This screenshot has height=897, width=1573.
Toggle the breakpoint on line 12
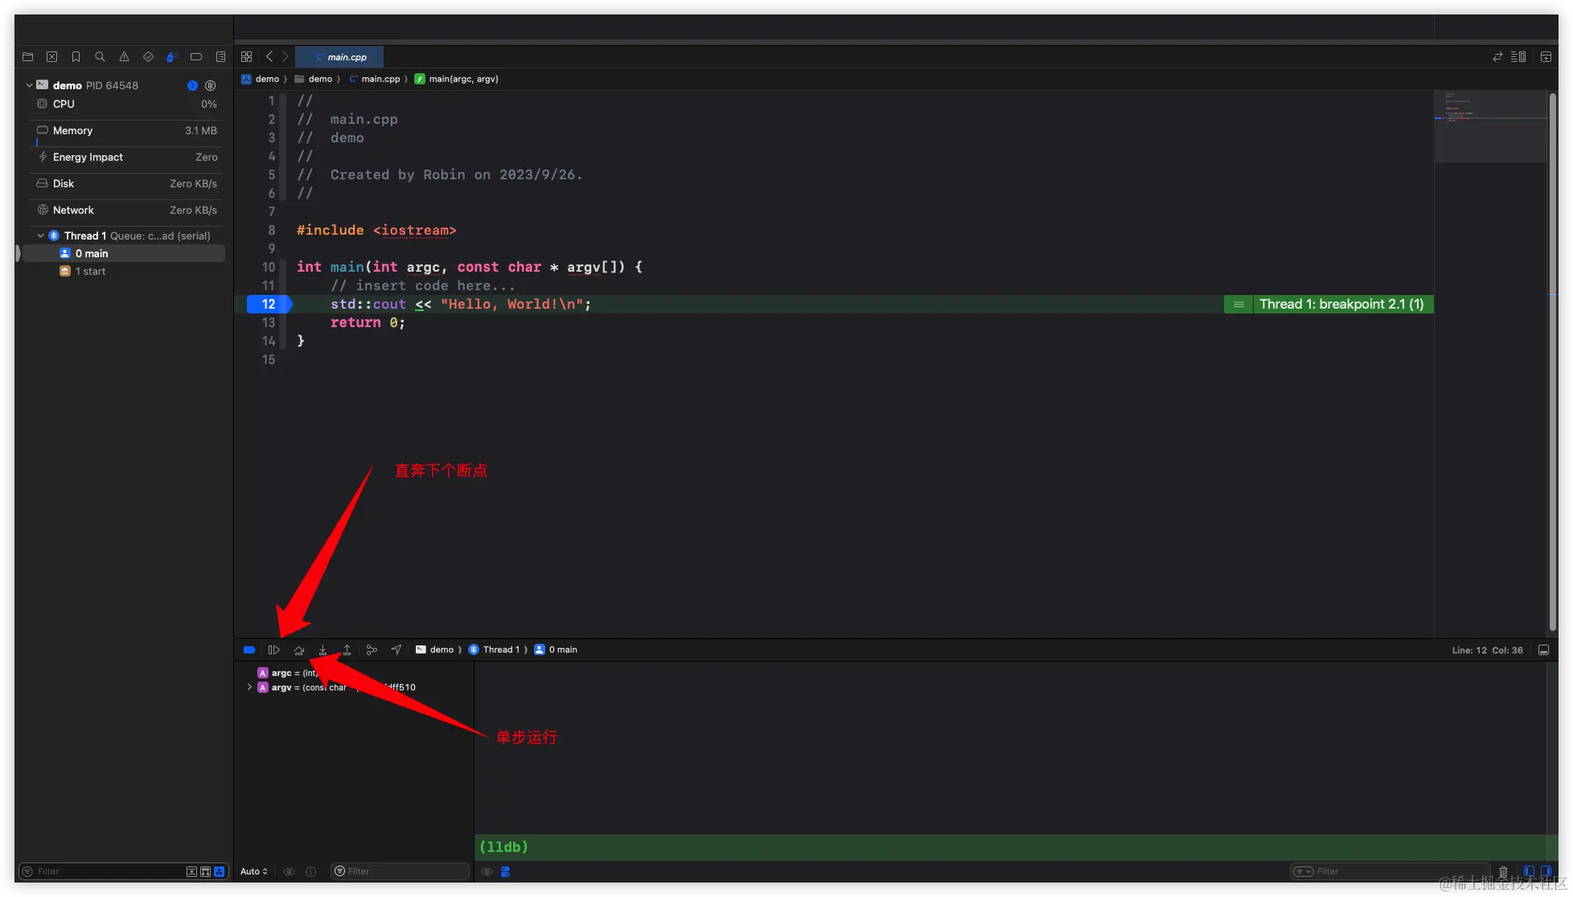coord(269,304)
